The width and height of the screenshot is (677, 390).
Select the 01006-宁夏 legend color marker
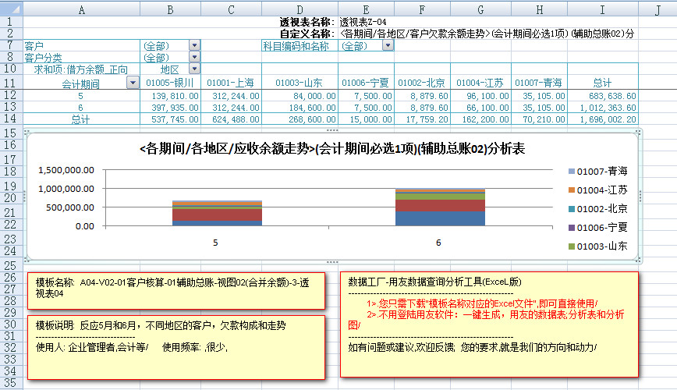coord(572,228)
